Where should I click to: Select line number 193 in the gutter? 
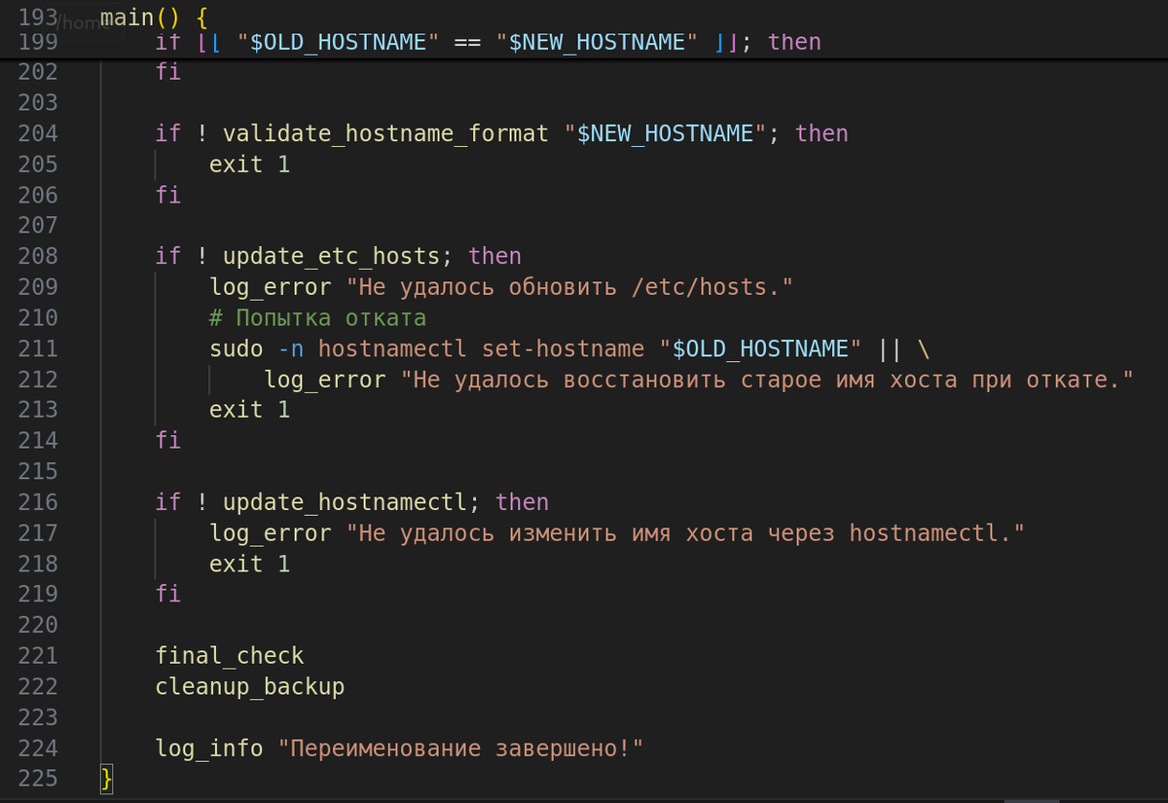point(39,19)
